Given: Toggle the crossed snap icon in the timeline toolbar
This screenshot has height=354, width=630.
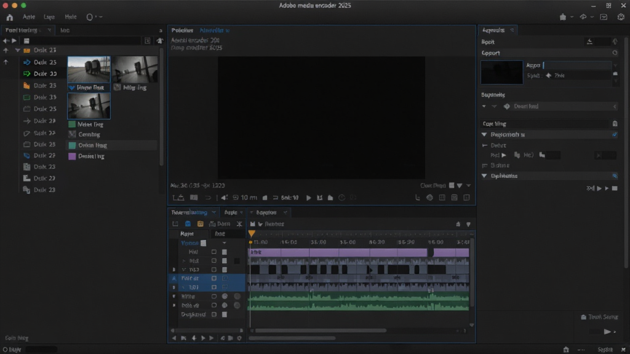Looking at the screenshot, I should pos(239,224).
